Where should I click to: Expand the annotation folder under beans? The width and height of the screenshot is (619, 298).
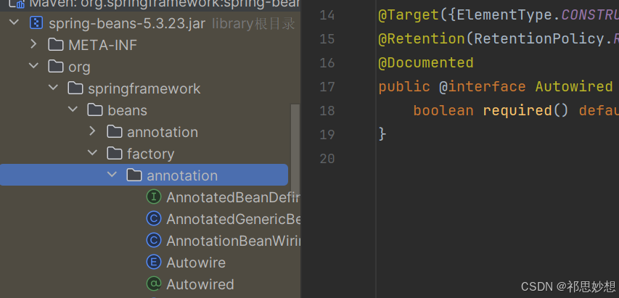pyautogui.click(x=92, y=131)
